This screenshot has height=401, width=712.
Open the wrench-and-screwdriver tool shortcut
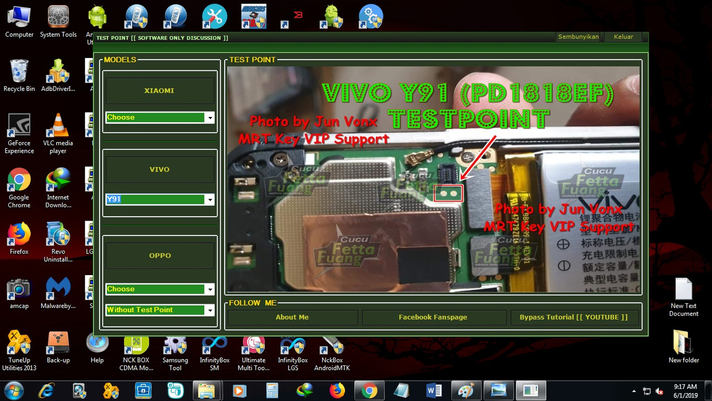click(214, 17)
